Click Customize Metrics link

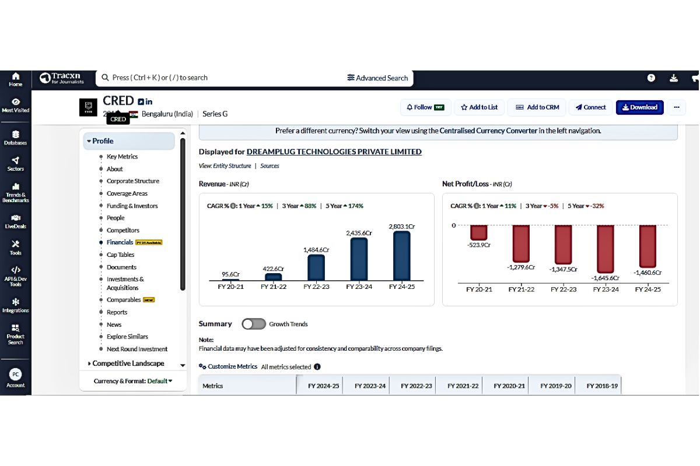click(x=228, y=367)
